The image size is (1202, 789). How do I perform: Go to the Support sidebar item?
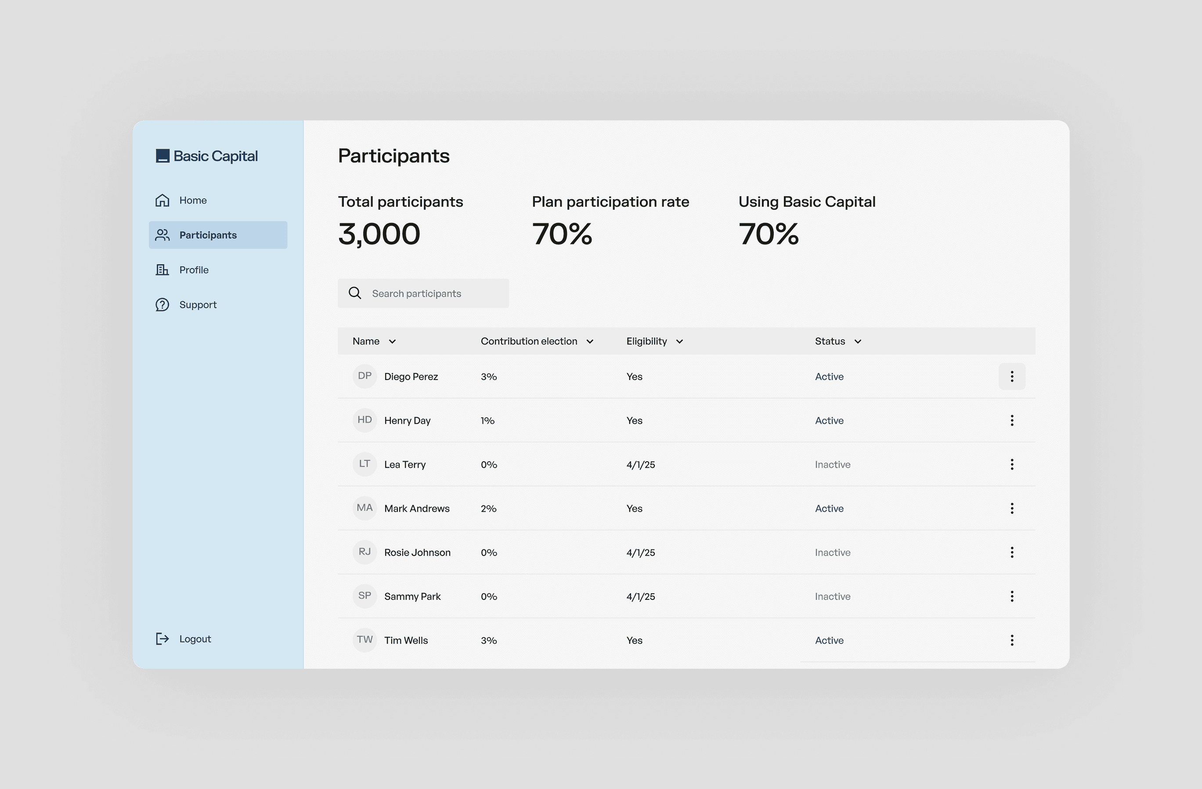point(198,305)
